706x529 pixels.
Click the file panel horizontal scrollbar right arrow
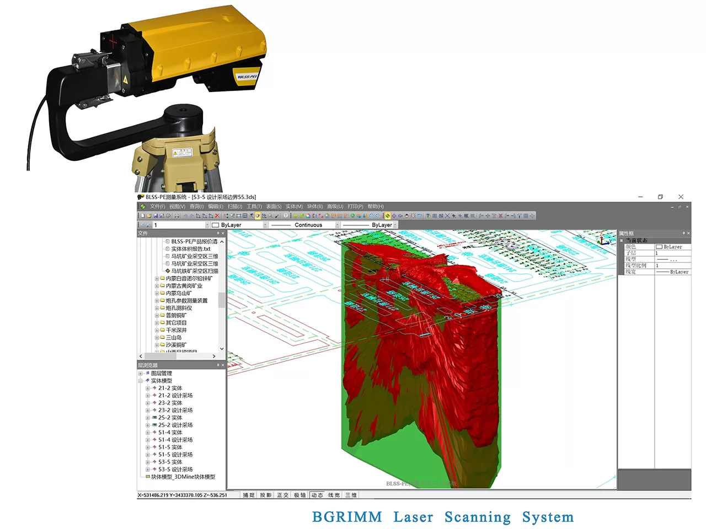214,357
